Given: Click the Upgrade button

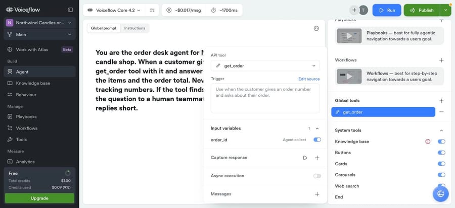Looking at the screenshot, I should 39,198.
